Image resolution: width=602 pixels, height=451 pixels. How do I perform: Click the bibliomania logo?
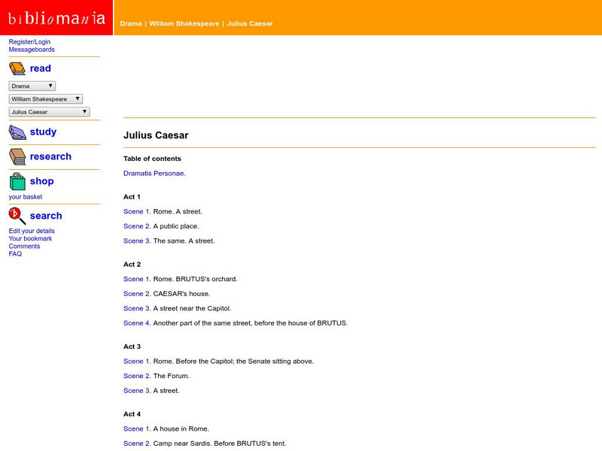56,17
